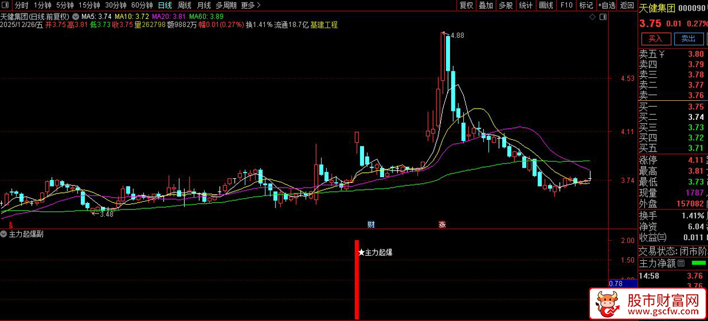Click the 标记 mark button

[585, 5]
